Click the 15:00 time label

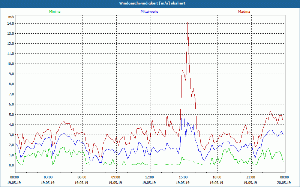pyautogui.click(x=184, y=177)
